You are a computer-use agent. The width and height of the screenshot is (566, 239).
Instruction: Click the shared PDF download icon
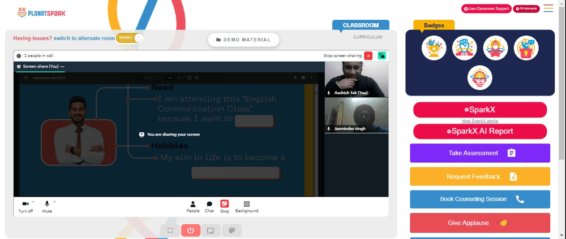click(x=295, y=77)
